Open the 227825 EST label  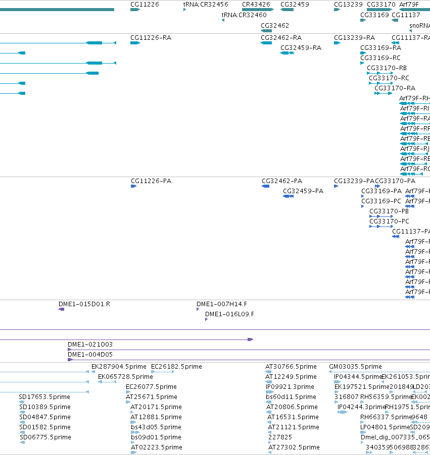coord(280,437)
